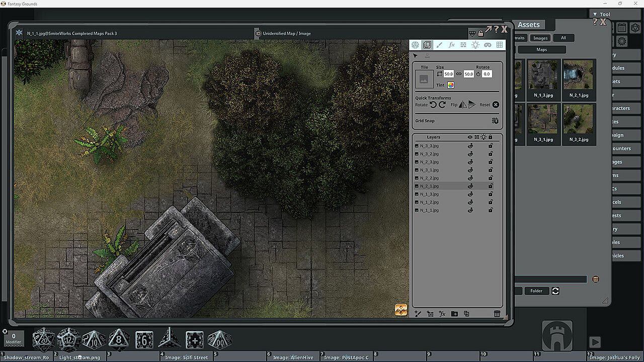Open the lighting lightbulb tool tab
Screen dimensions: 644x362
coord(475,45)
